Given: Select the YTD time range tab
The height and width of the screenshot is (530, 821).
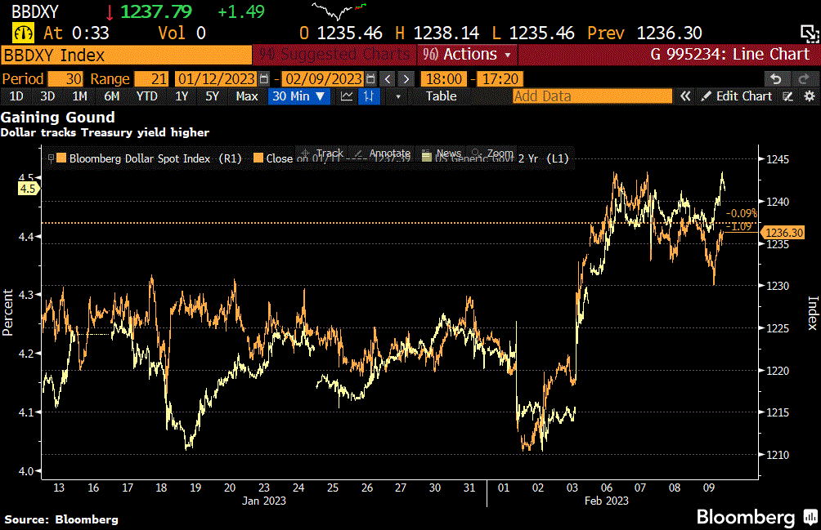Looking at the screenshot, I should tap(146, 96).
